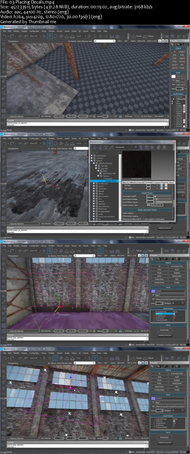Pick the XY axis constraint in the first frame
Screen dimensions: 190x454
click(106, 36)
